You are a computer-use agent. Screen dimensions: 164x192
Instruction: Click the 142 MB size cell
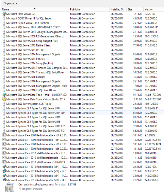click(x=138, y=68)
